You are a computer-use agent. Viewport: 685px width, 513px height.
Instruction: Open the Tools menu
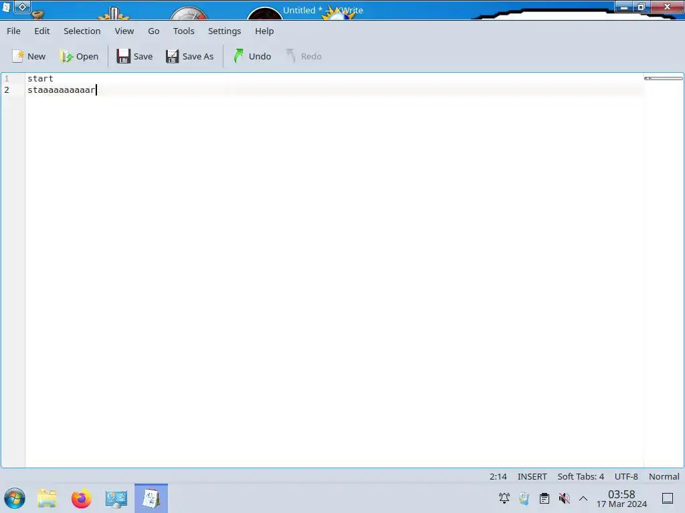183,31
